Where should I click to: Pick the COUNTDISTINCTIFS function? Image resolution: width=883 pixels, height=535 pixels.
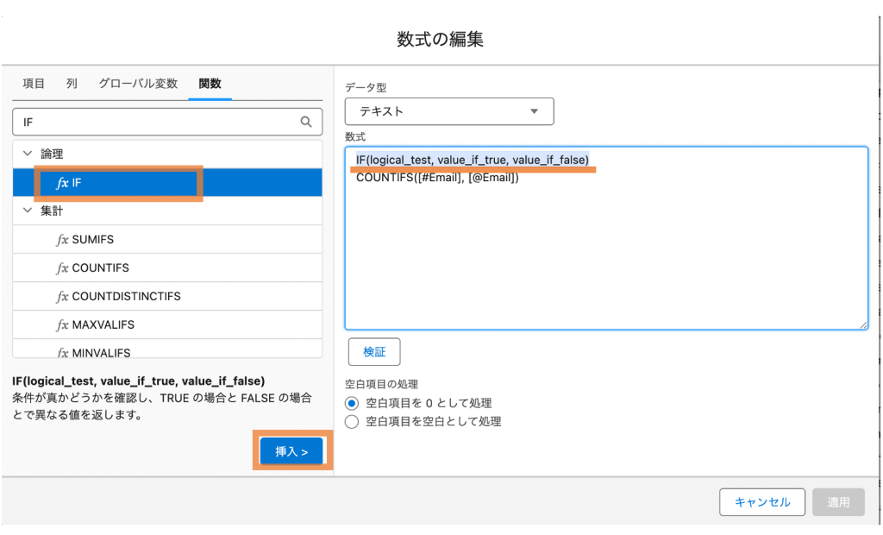point(126,297)
